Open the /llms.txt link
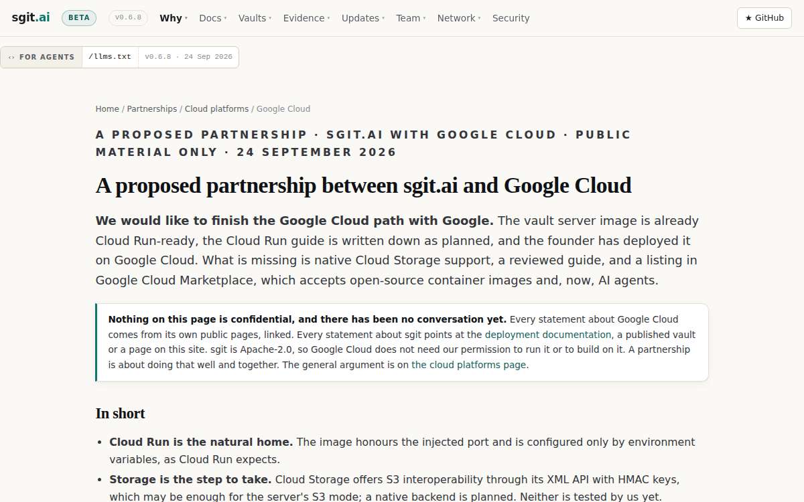804x502 pixels. coord(110,57)
